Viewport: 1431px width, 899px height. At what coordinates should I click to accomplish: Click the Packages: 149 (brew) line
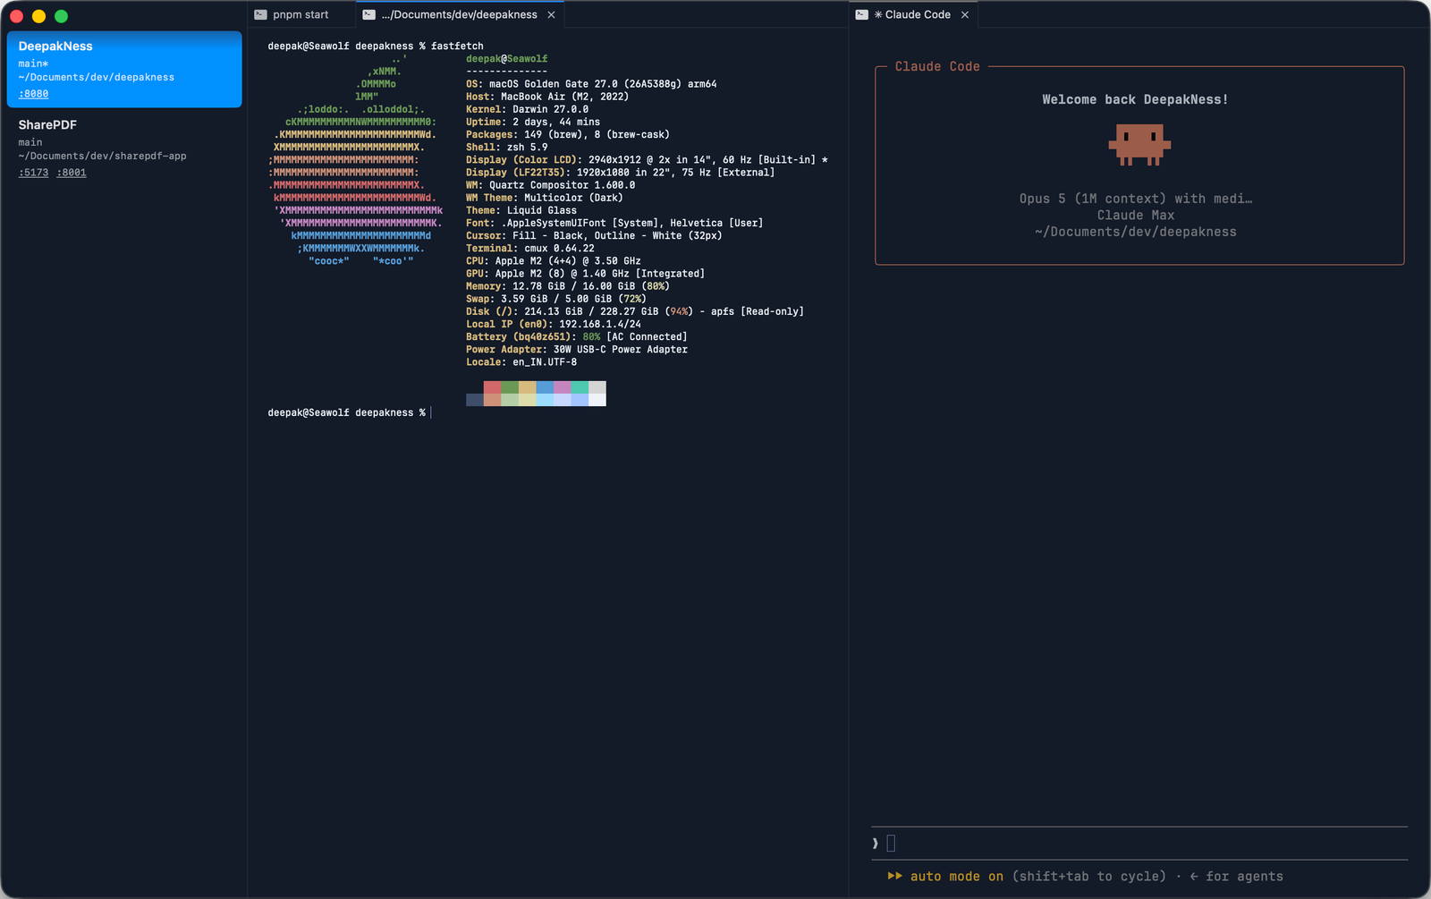[568, 134]
